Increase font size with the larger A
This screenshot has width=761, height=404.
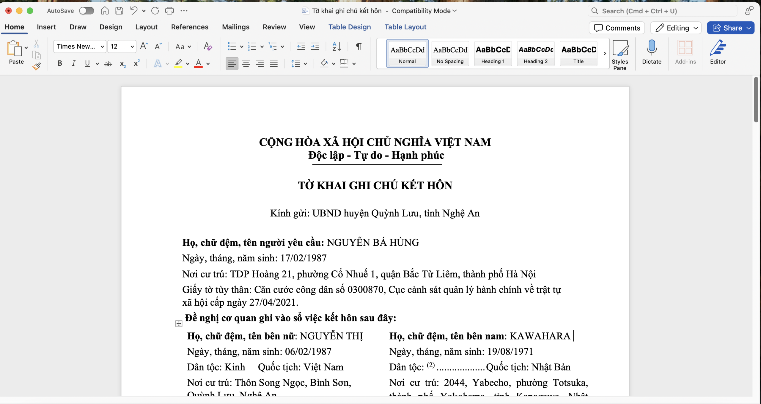[144, 46]
